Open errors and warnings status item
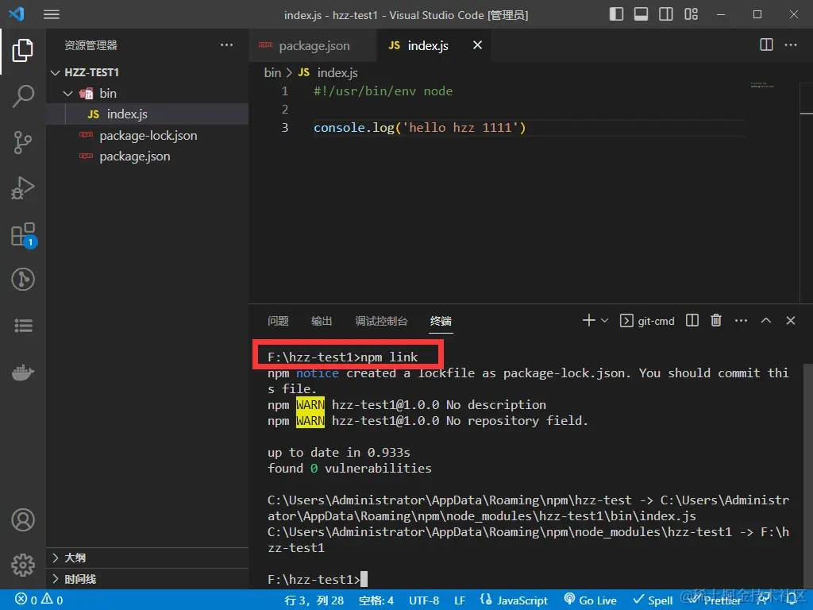The height and width of the screenshot is (610, 813). (x=40, y=600)
